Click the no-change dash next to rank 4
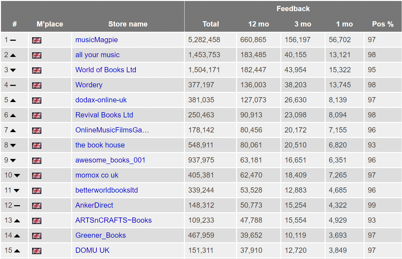The image size is (402, 259). [13, 85]
